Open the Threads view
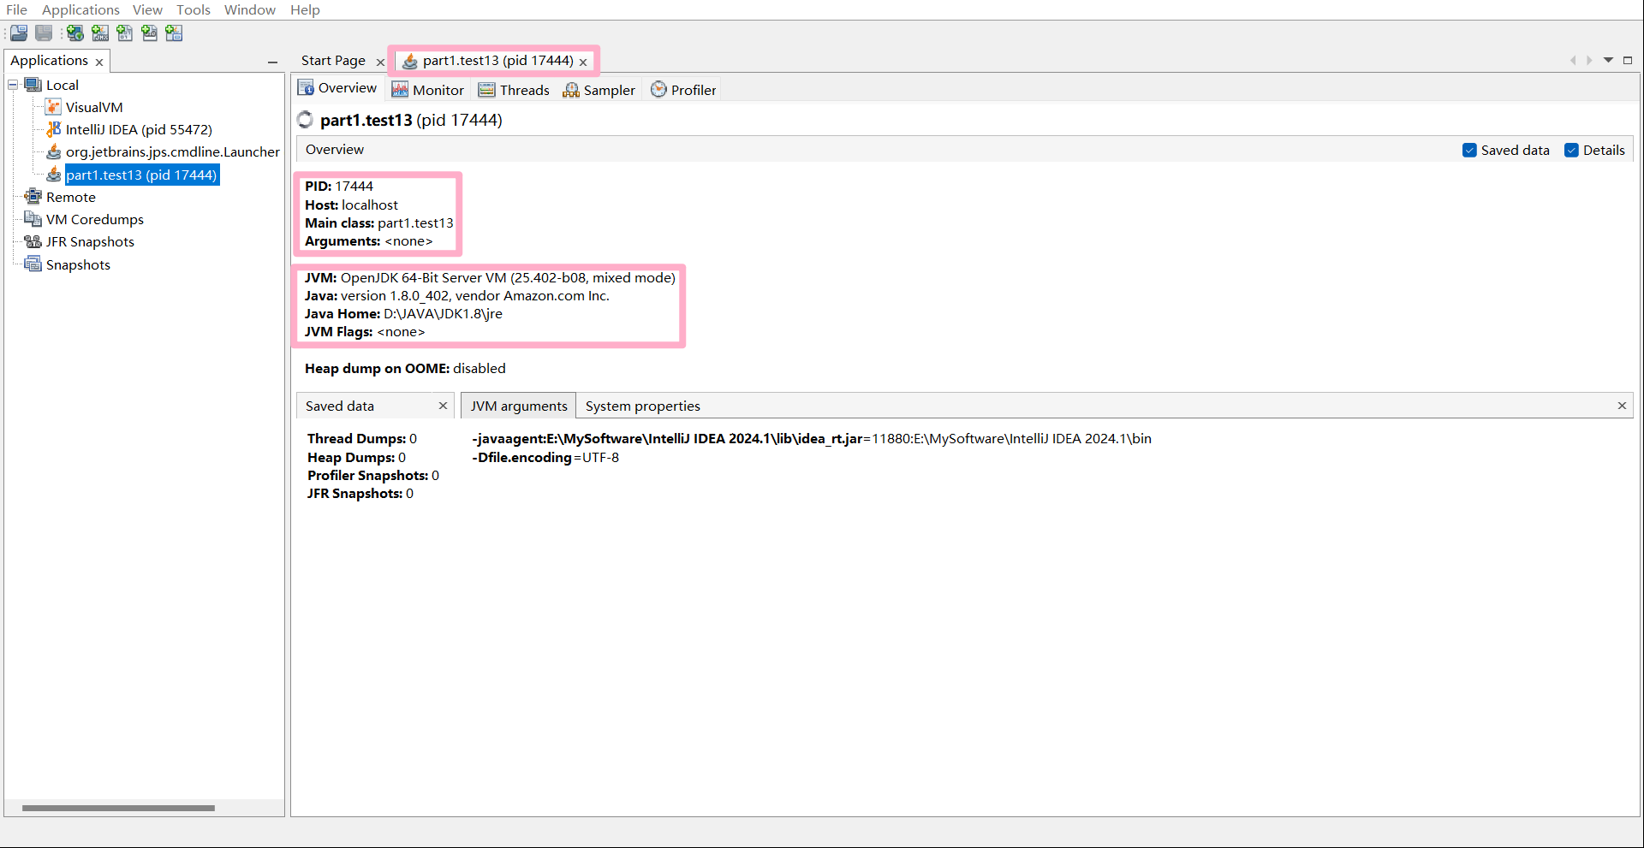Image resolution: width=1644 pixels, height=848 pixels. point(514,90)
